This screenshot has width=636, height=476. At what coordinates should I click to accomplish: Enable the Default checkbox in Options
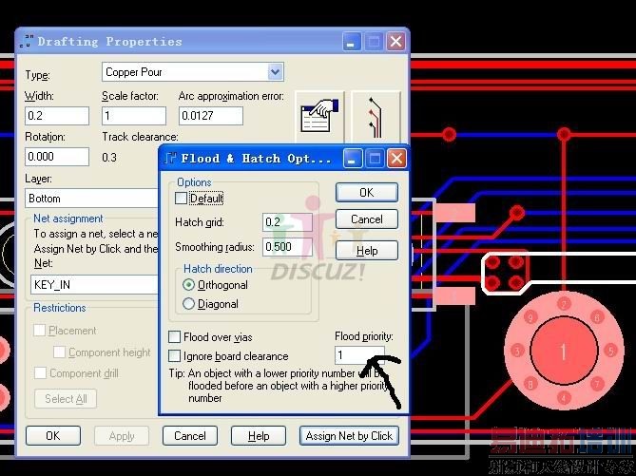point(181,199)
